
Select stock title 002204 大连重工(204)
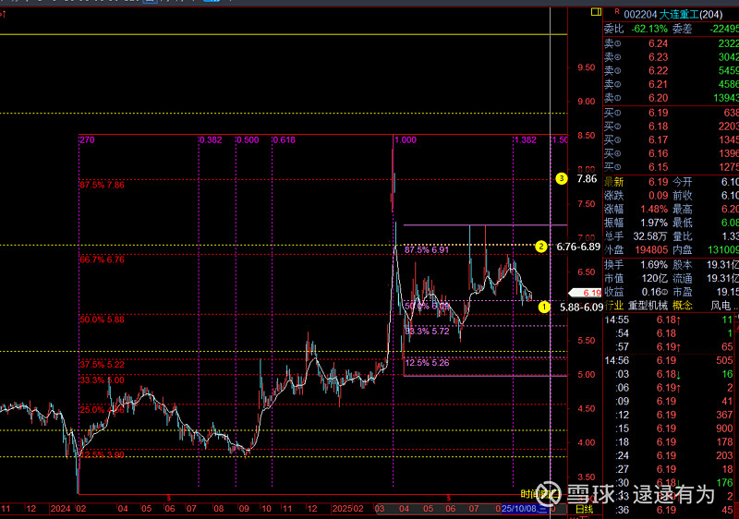[x=673, y=15]
